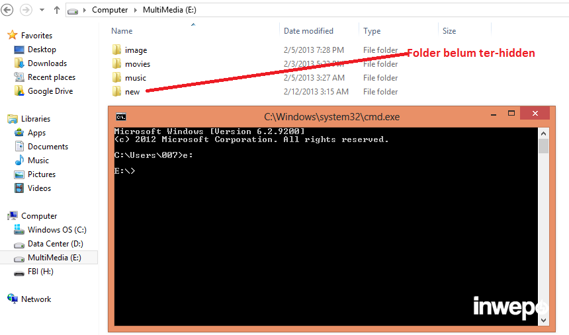Open Network in navigation pane
The width and height of the screenshot is (569, 335).
coord(36,299)
